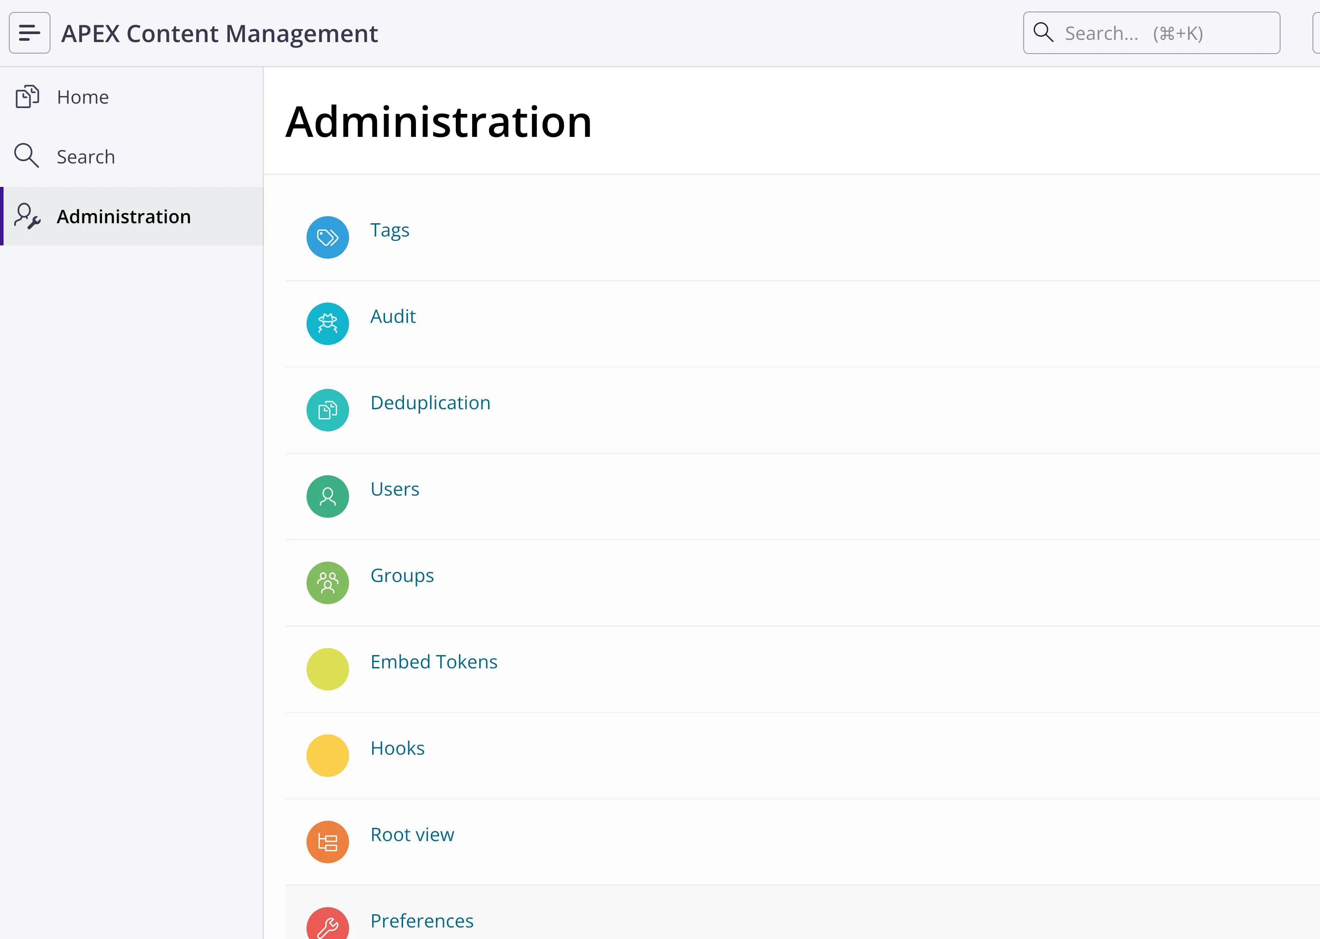Click the Deduplication documents icon
The image size is (1320, 939).
[327, 410]
